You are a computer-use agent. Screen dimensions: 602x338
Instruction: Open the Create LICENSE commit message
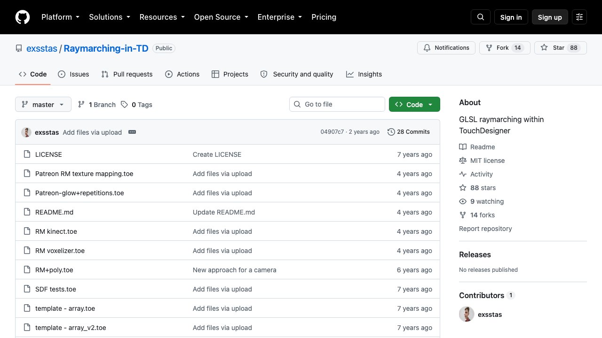pyautogui.click(x=217, y=154)
